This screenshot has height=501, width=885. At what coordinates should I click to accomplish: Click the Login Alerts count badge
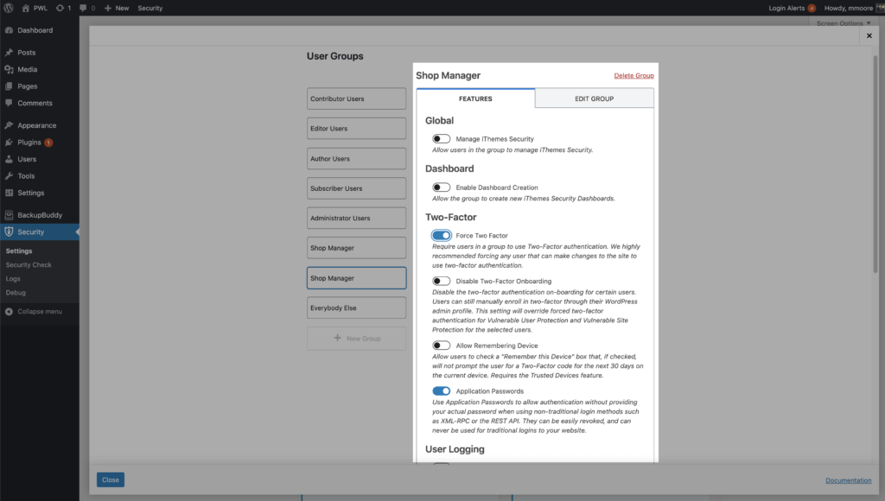[x=812, y=8]
